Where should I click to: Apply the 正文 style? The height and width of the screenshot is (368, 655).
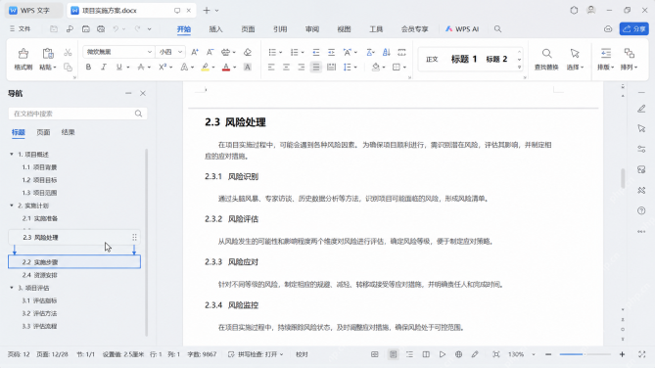[432, 60]
